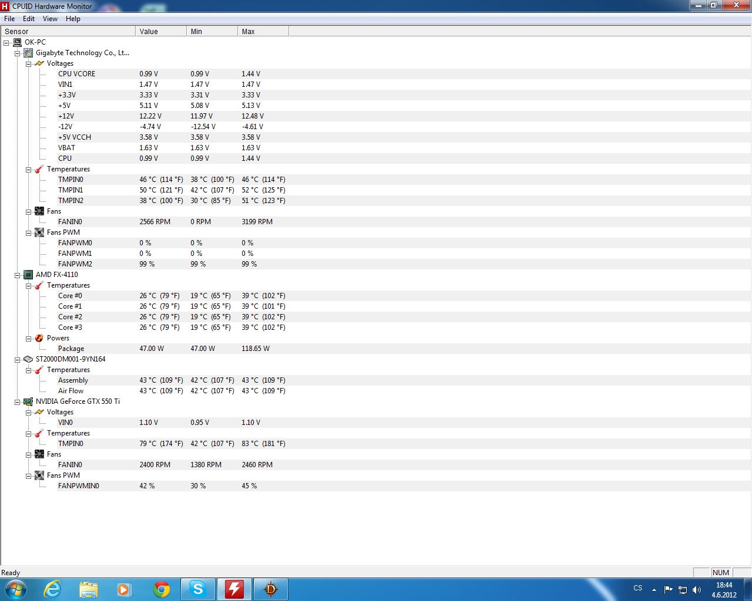
Task: Collapse the Powers group
Action: point(29,339)
